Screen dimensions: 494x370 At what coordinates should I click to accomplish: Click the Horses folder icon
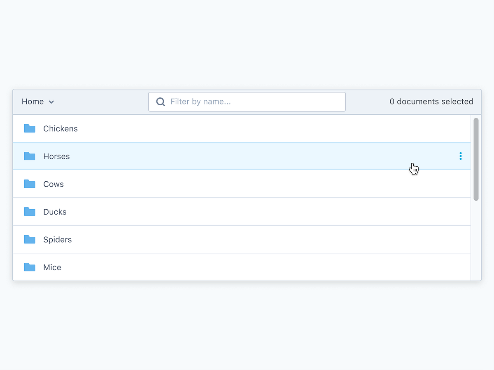click(29, 156)
